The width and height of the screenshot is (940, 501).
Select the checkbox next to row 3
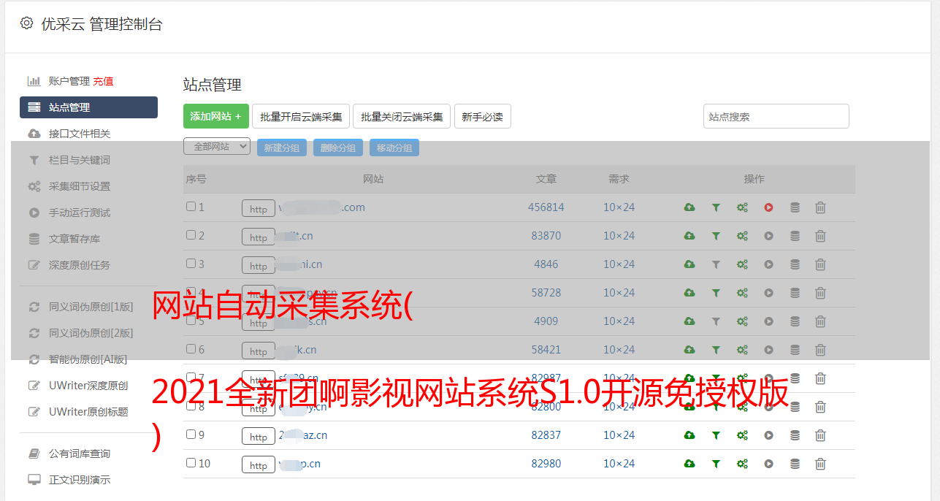click(191, 264)
